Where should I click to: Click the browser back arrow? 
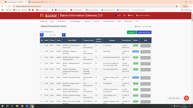tap(2, 6)
